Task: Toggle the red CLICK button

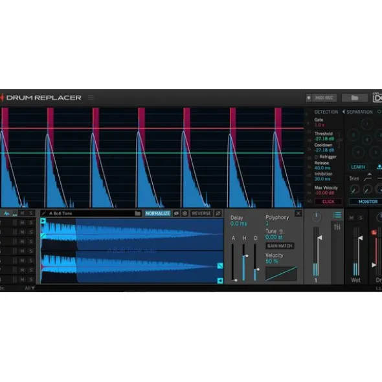Action: tap(328, 202)
